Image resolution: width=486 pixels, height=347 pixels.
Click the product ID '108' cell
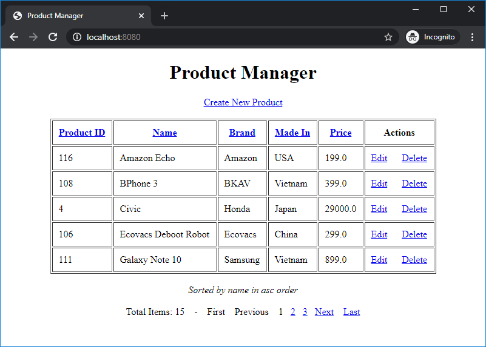[x=82, y=183]
